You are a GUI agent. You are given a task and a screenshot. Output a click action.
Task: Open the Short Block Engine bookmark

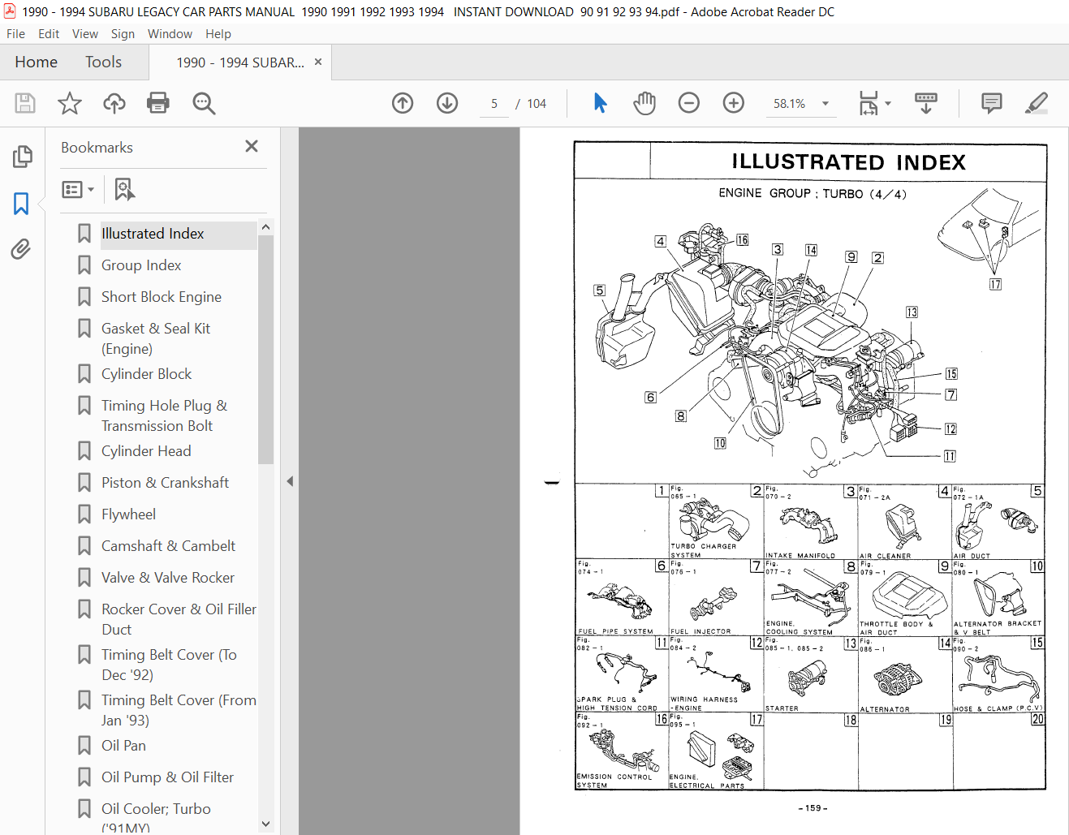(162, 297)
